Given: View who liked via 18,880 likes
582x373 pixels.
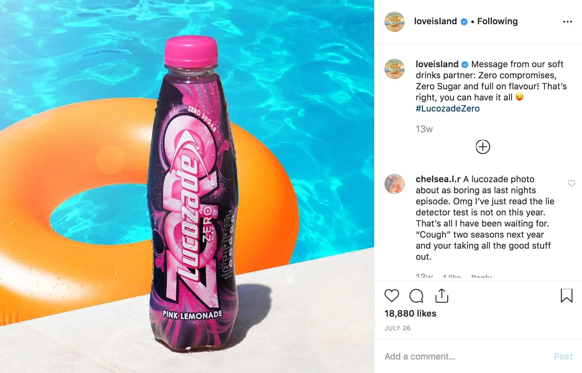Looking at the screenshot, I should pos(410,313).
